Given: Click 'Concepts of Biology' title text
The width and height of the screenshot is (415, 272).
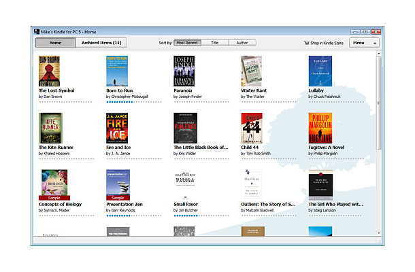Looking at the screenshot, I should [60, 204].
